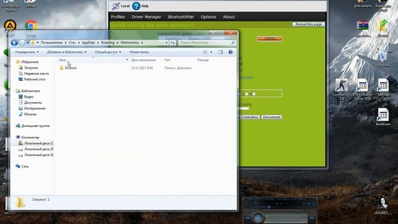Select Домашняя группа in navigation pane

pos(33,126)
